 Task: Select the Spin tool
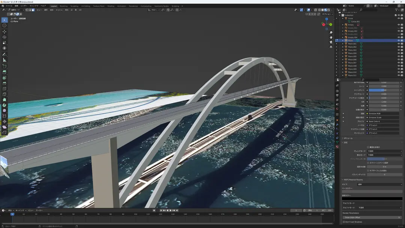tap(4, 105)
